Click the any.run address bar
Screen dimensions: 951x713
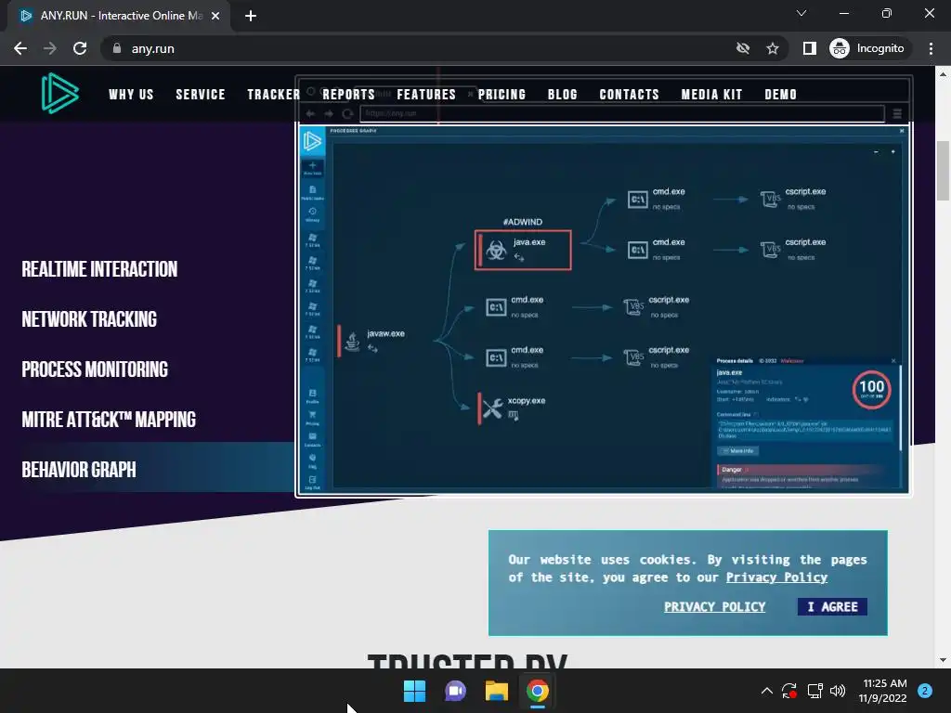(x=419, y=48)
